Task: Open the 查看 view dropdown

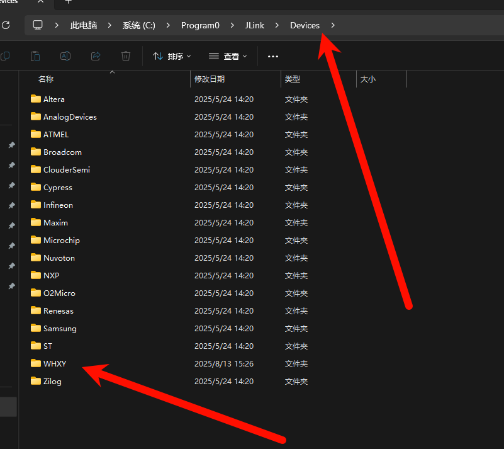Action: [228, 56]
